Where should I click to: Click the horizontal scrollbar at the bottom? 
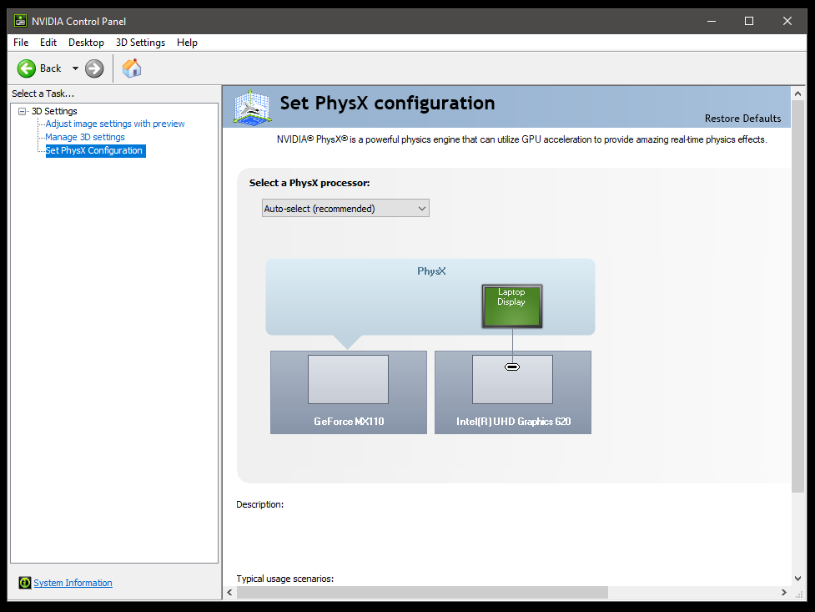(422, 593)
